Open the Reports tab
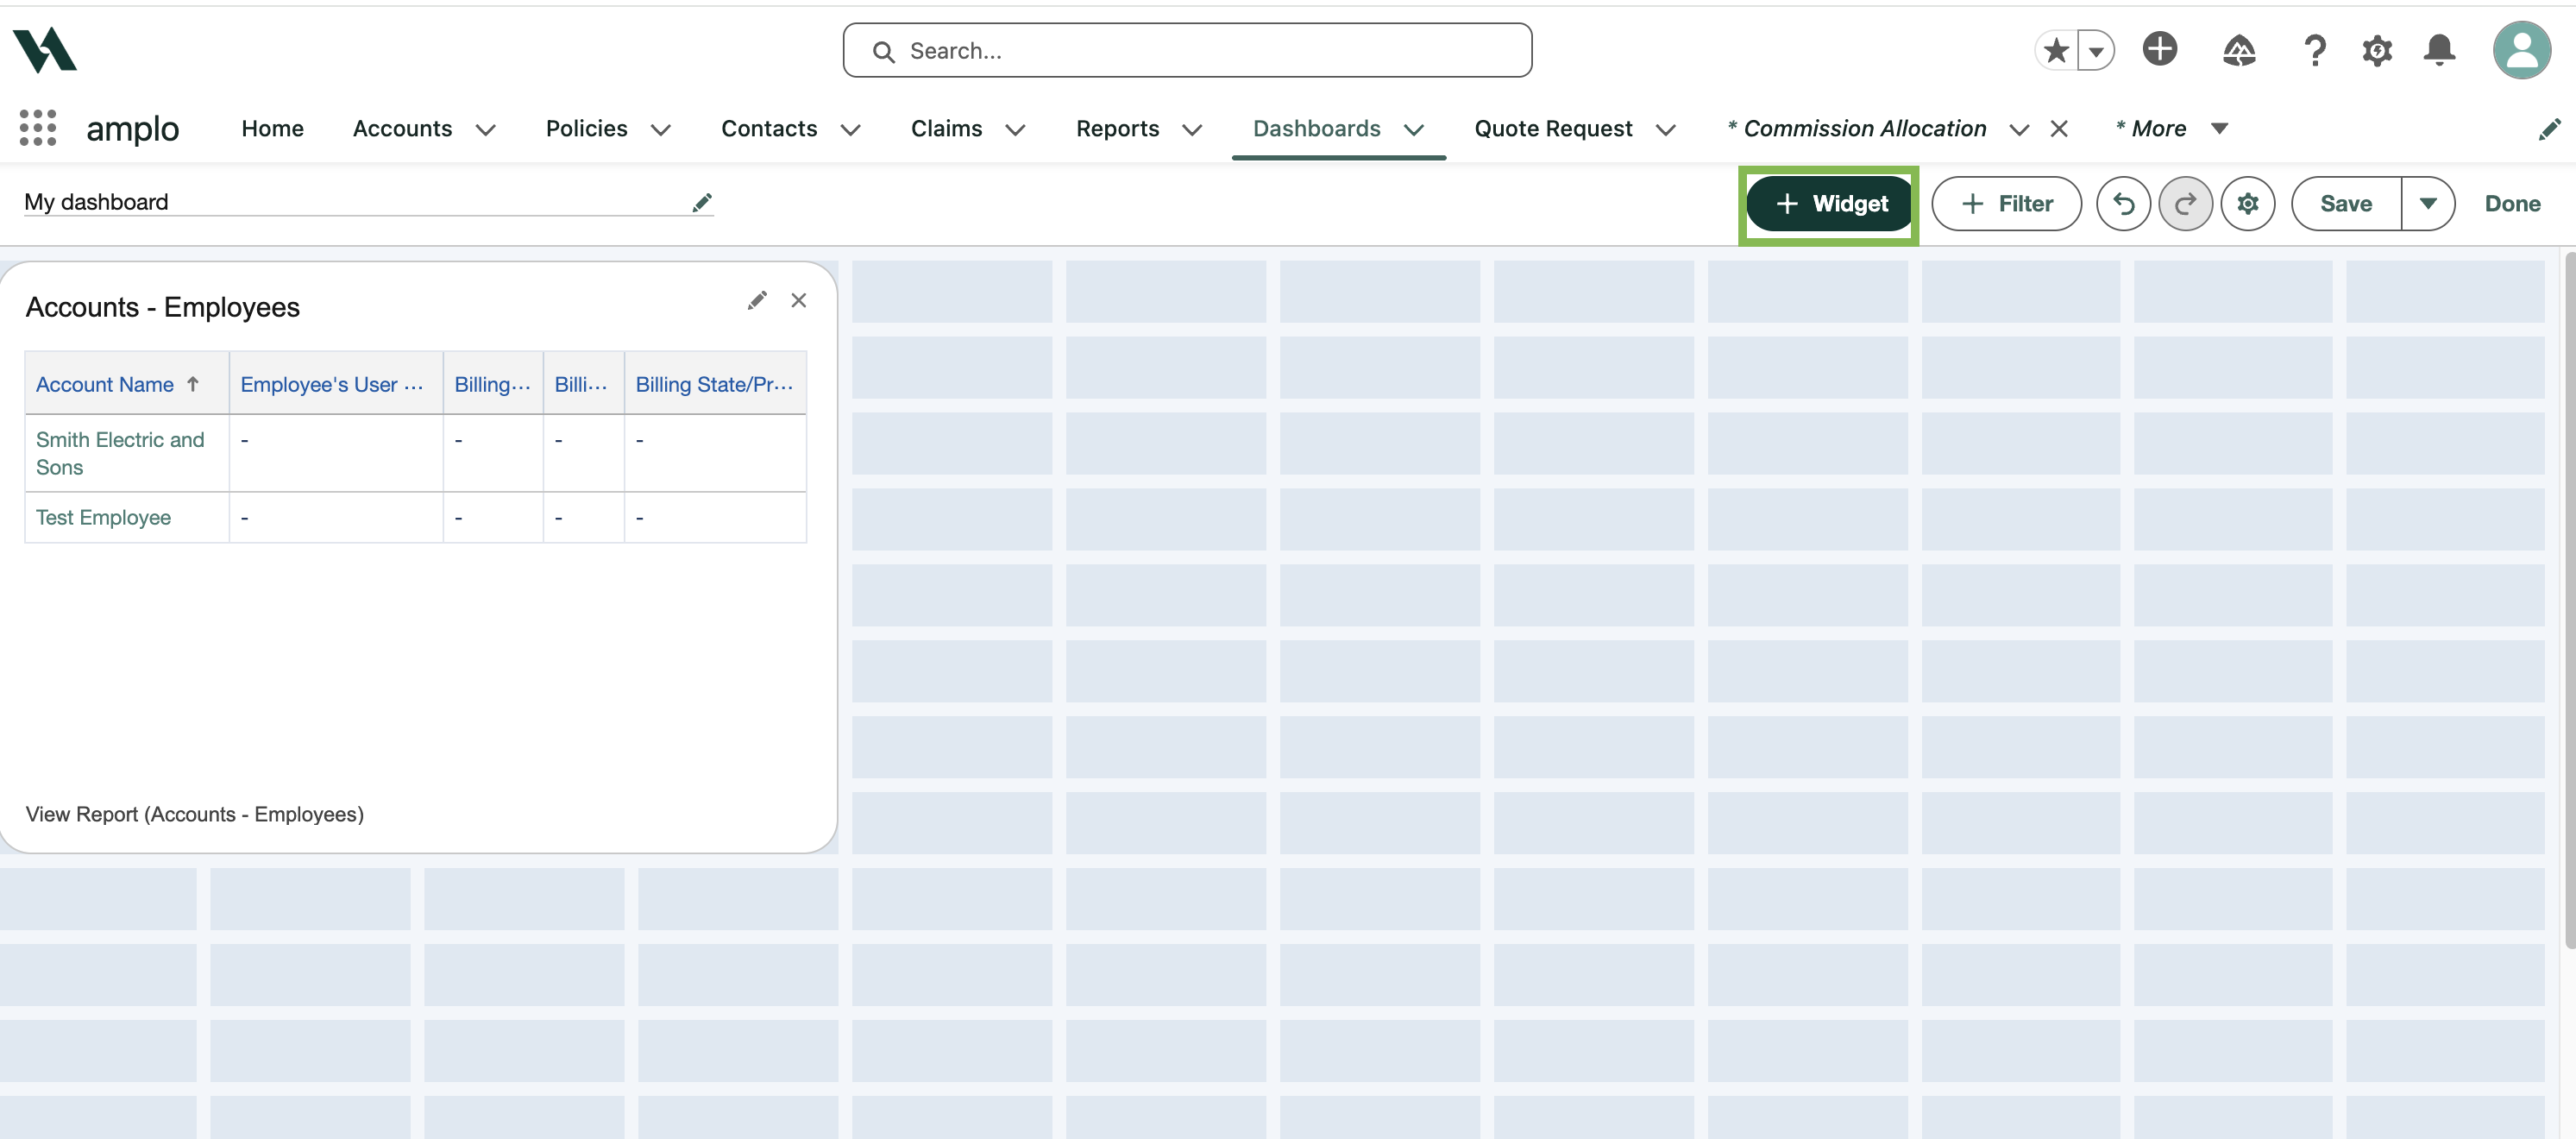The height and width of the screenshot is (1139, 2576). (1117, 129)
